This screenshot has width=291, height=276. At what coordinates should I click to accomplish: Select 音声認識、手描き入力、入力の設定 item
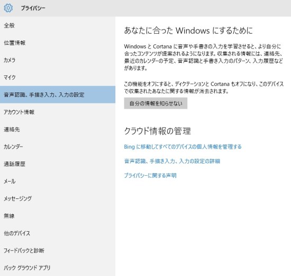[58, 94]
